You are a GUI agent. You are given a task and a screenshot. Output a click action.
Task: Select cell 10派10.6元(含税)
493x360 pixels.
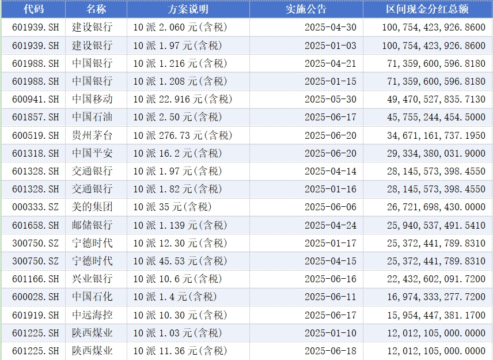coord(188,279)
